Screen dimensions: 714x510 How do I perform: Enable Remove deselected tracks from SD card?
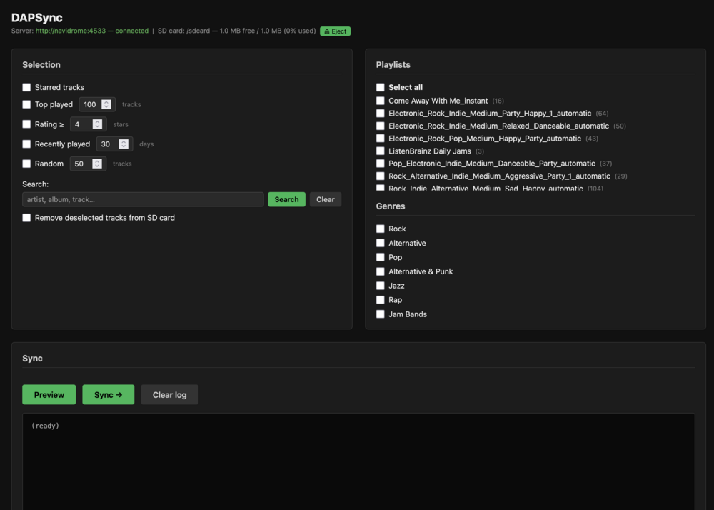[x=26, y=218]
